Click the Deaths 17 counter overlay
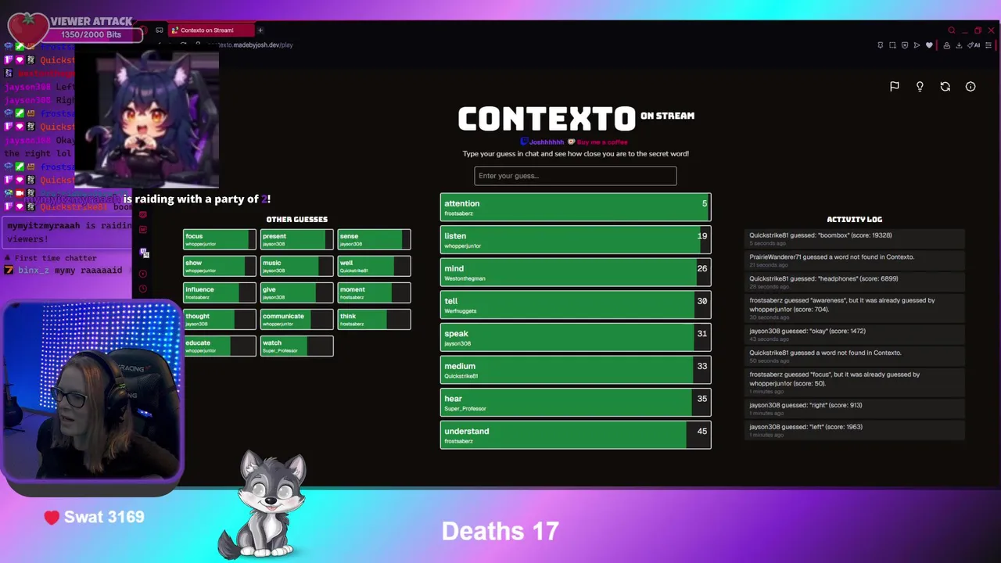Image resolution: width=1001 pixels, height=563 pixels. [x=500, y=532]
